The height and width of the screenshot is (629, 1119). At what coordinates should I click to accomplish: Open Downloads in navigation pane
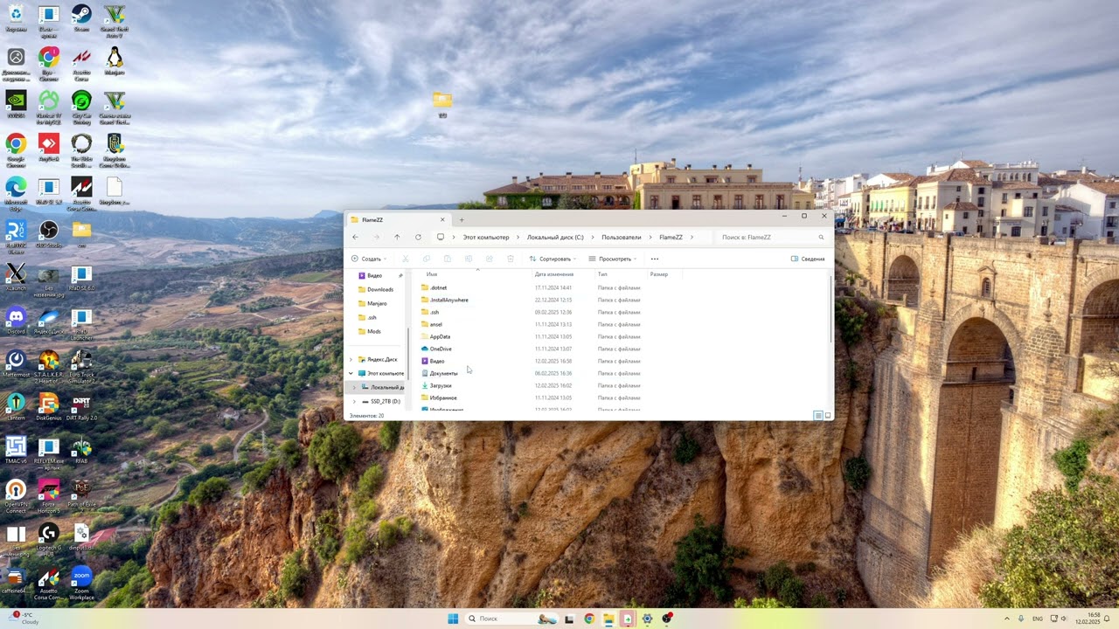(x=380, y=289)
